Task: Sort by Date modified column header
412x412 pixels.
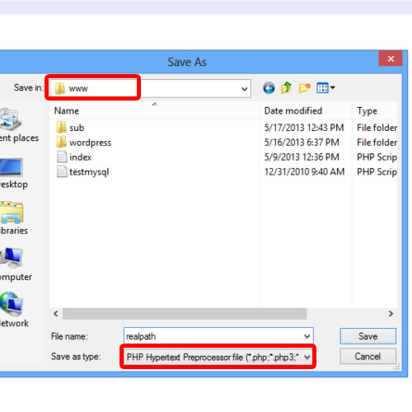Action: click(x=306, y=110)
